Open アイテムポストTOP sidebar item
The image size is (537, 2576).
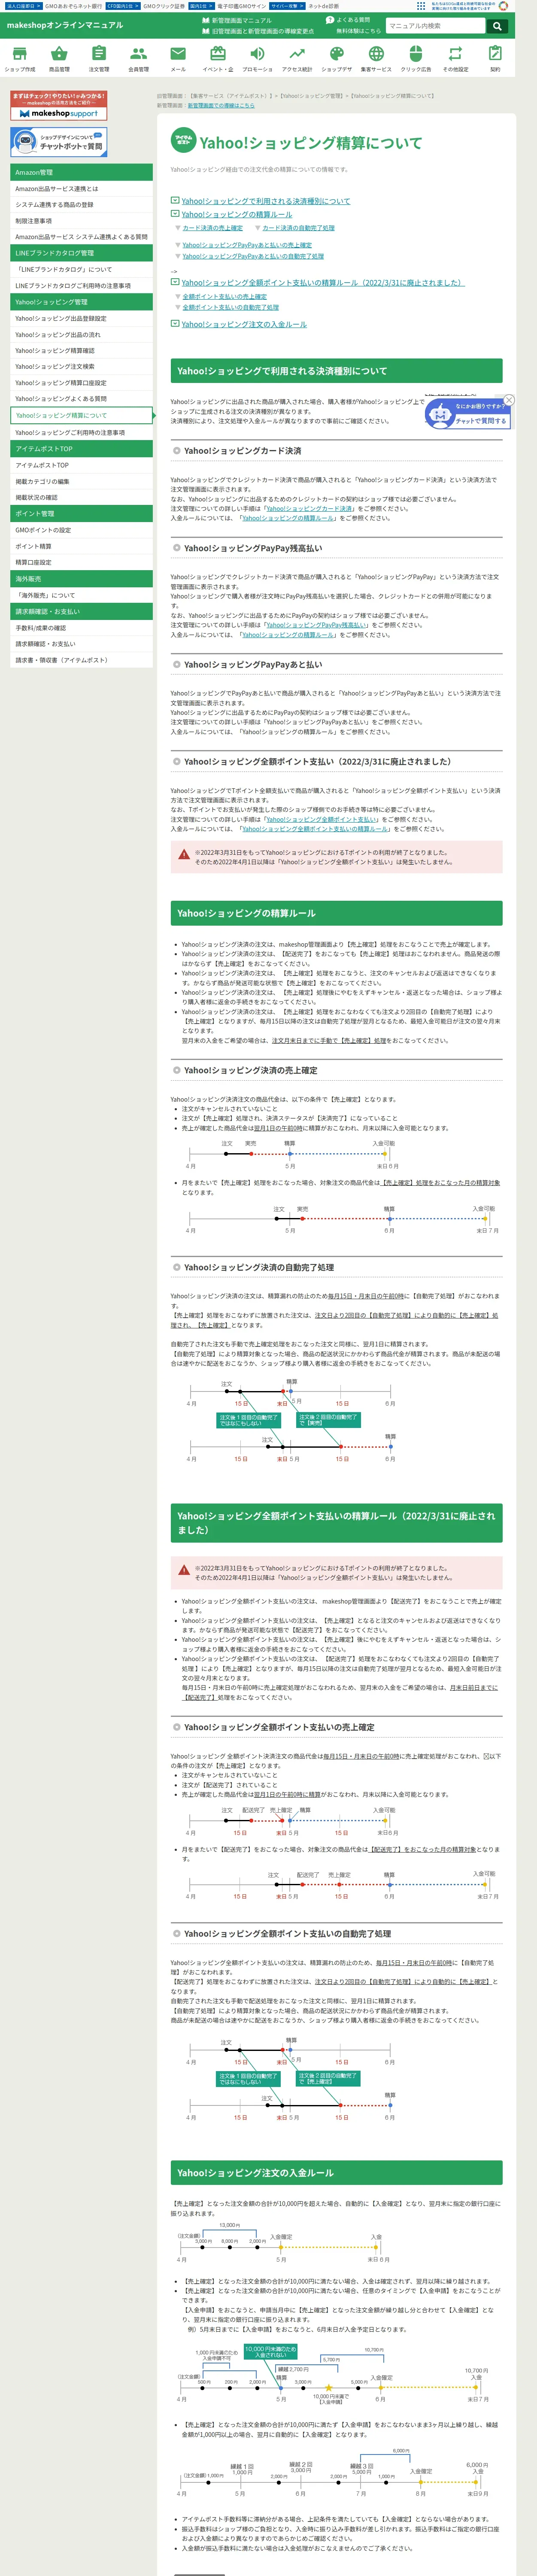[x=81, y=465]
